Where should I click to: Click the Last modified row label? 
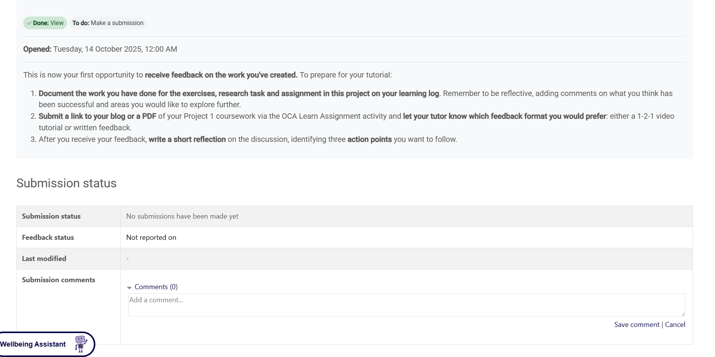pos(44,259)
